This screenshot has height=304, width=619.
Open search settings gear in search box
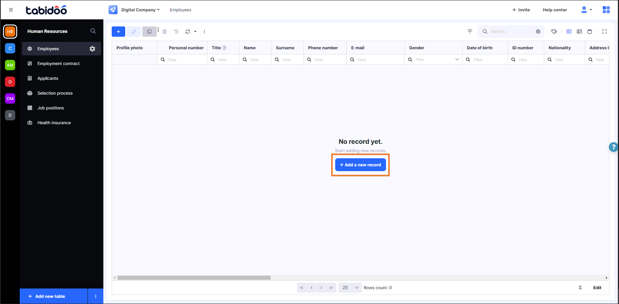[538, 32]
